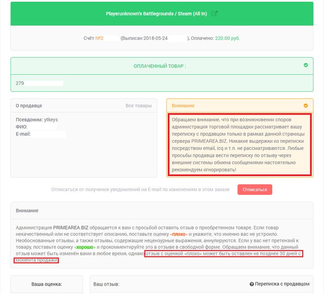Click the question mark icon before Переписка с продавцом
Viewport: 324px width, 294px height.
[252, 284]
